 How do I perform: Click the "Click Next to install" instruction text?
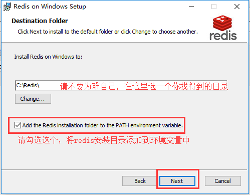coord(108,32)
